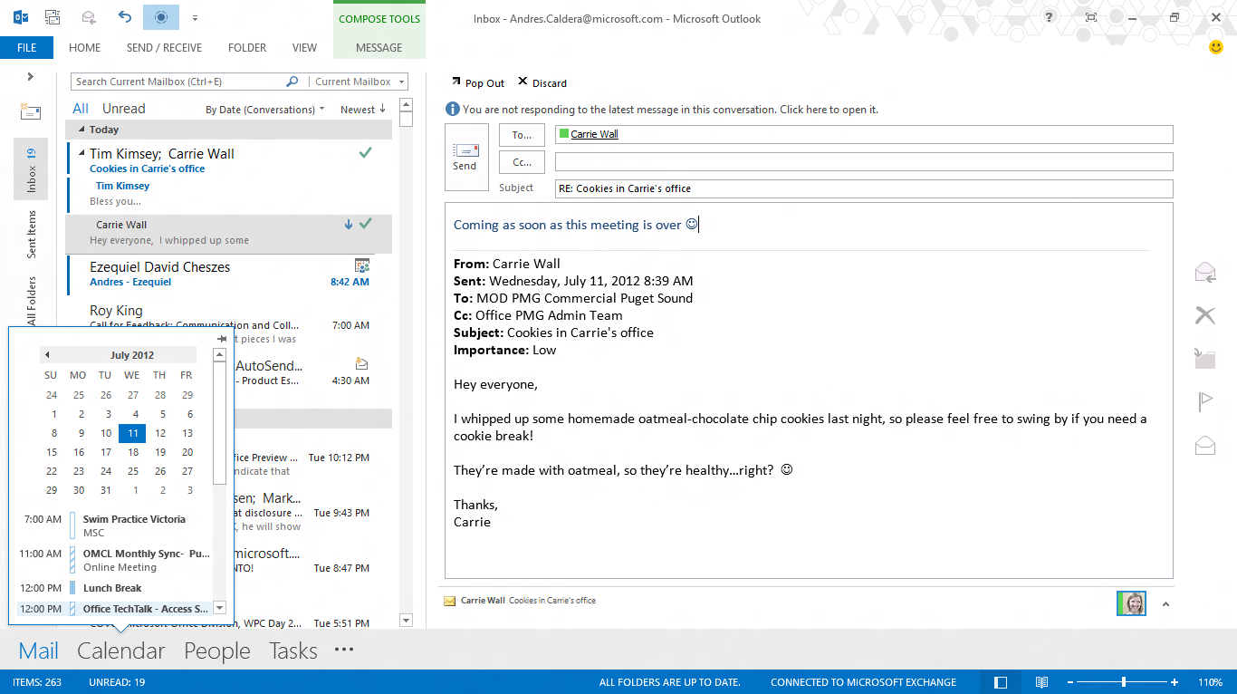Click the To... address book button
Viewport: 1237px width, 694px height.
pos(522,134)
